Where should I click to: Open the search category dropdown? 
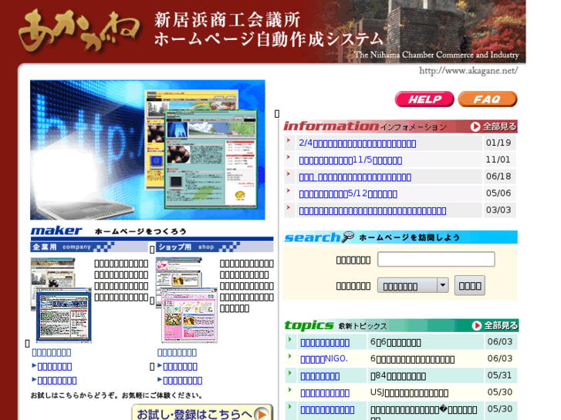413,286
